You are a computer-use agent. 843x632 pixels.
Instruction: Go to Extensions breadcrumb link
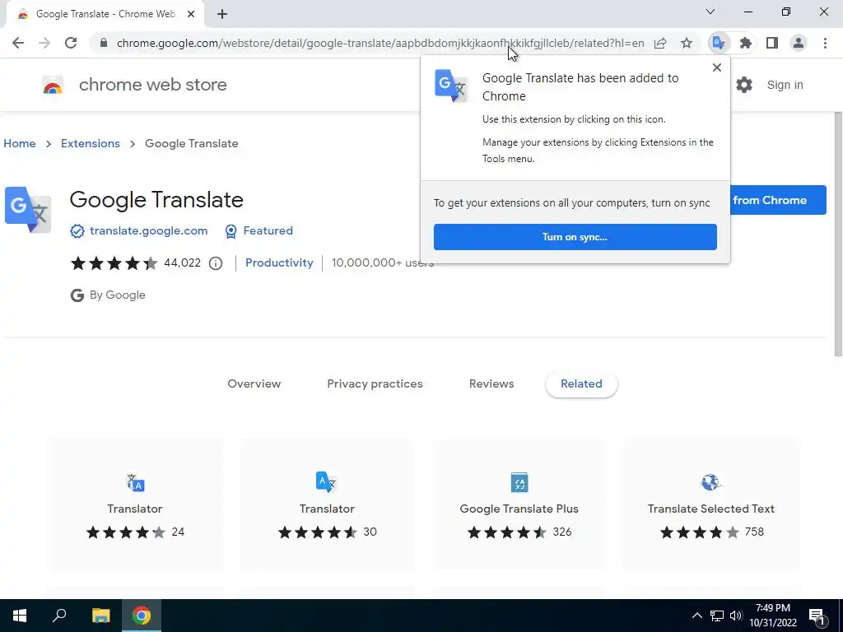click(91, 143)
